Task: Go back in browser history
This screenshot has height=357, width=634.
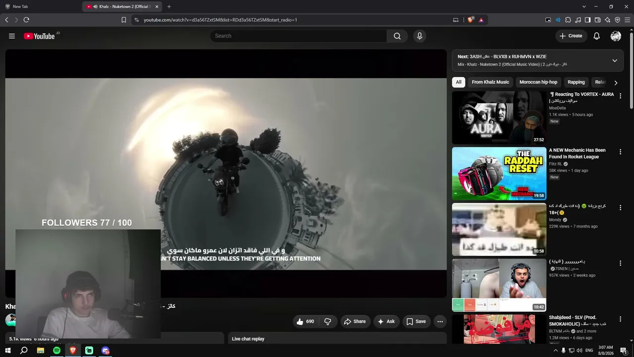Action: click(6, 20)
